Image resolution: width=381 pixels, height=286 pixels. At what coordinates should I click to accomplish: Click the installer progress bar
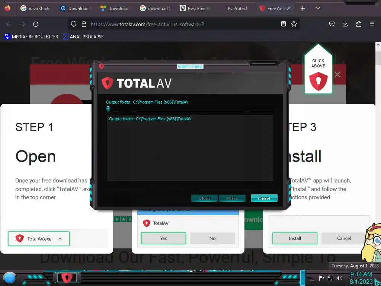pyautogui.click(x=190, y=109)
